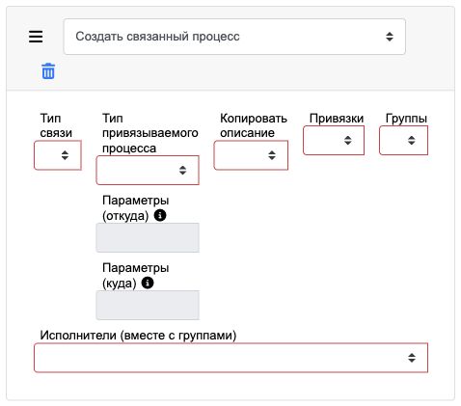Click the Копировать описание label
Screen dimensions: 461x406
click(x=254, y=125)
